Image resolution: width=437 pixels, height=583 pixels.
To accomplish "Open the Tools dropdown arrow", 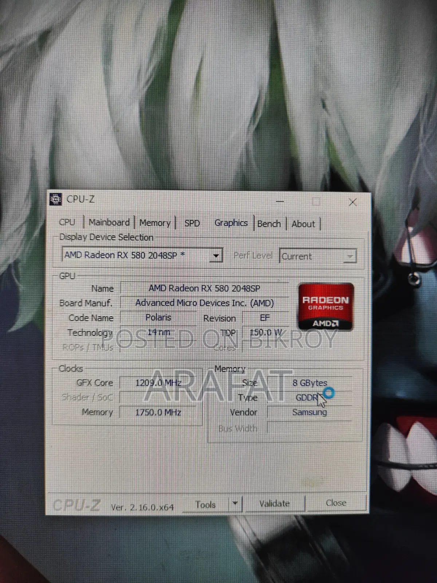I will [x=235, y=504].
